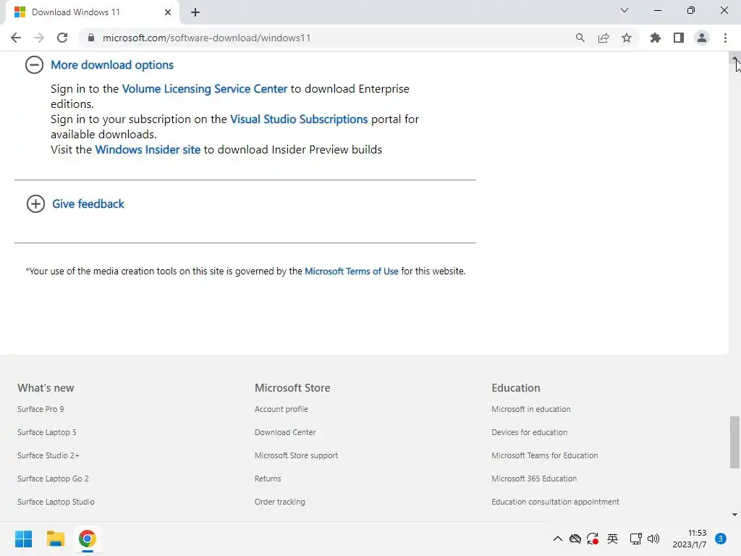Show hidden system tray icons chevron

pos(557,539)
